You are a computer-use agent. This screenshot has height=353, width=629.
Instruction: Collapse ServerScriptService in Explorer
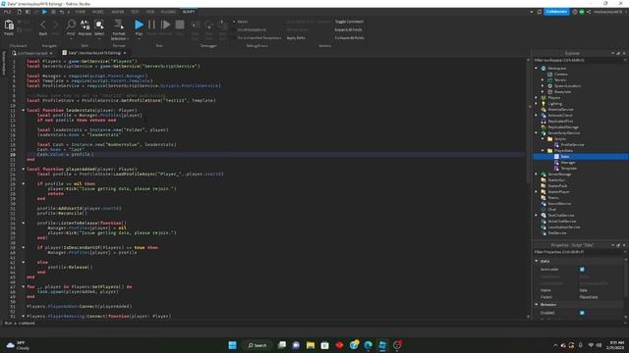coord(537,133)
